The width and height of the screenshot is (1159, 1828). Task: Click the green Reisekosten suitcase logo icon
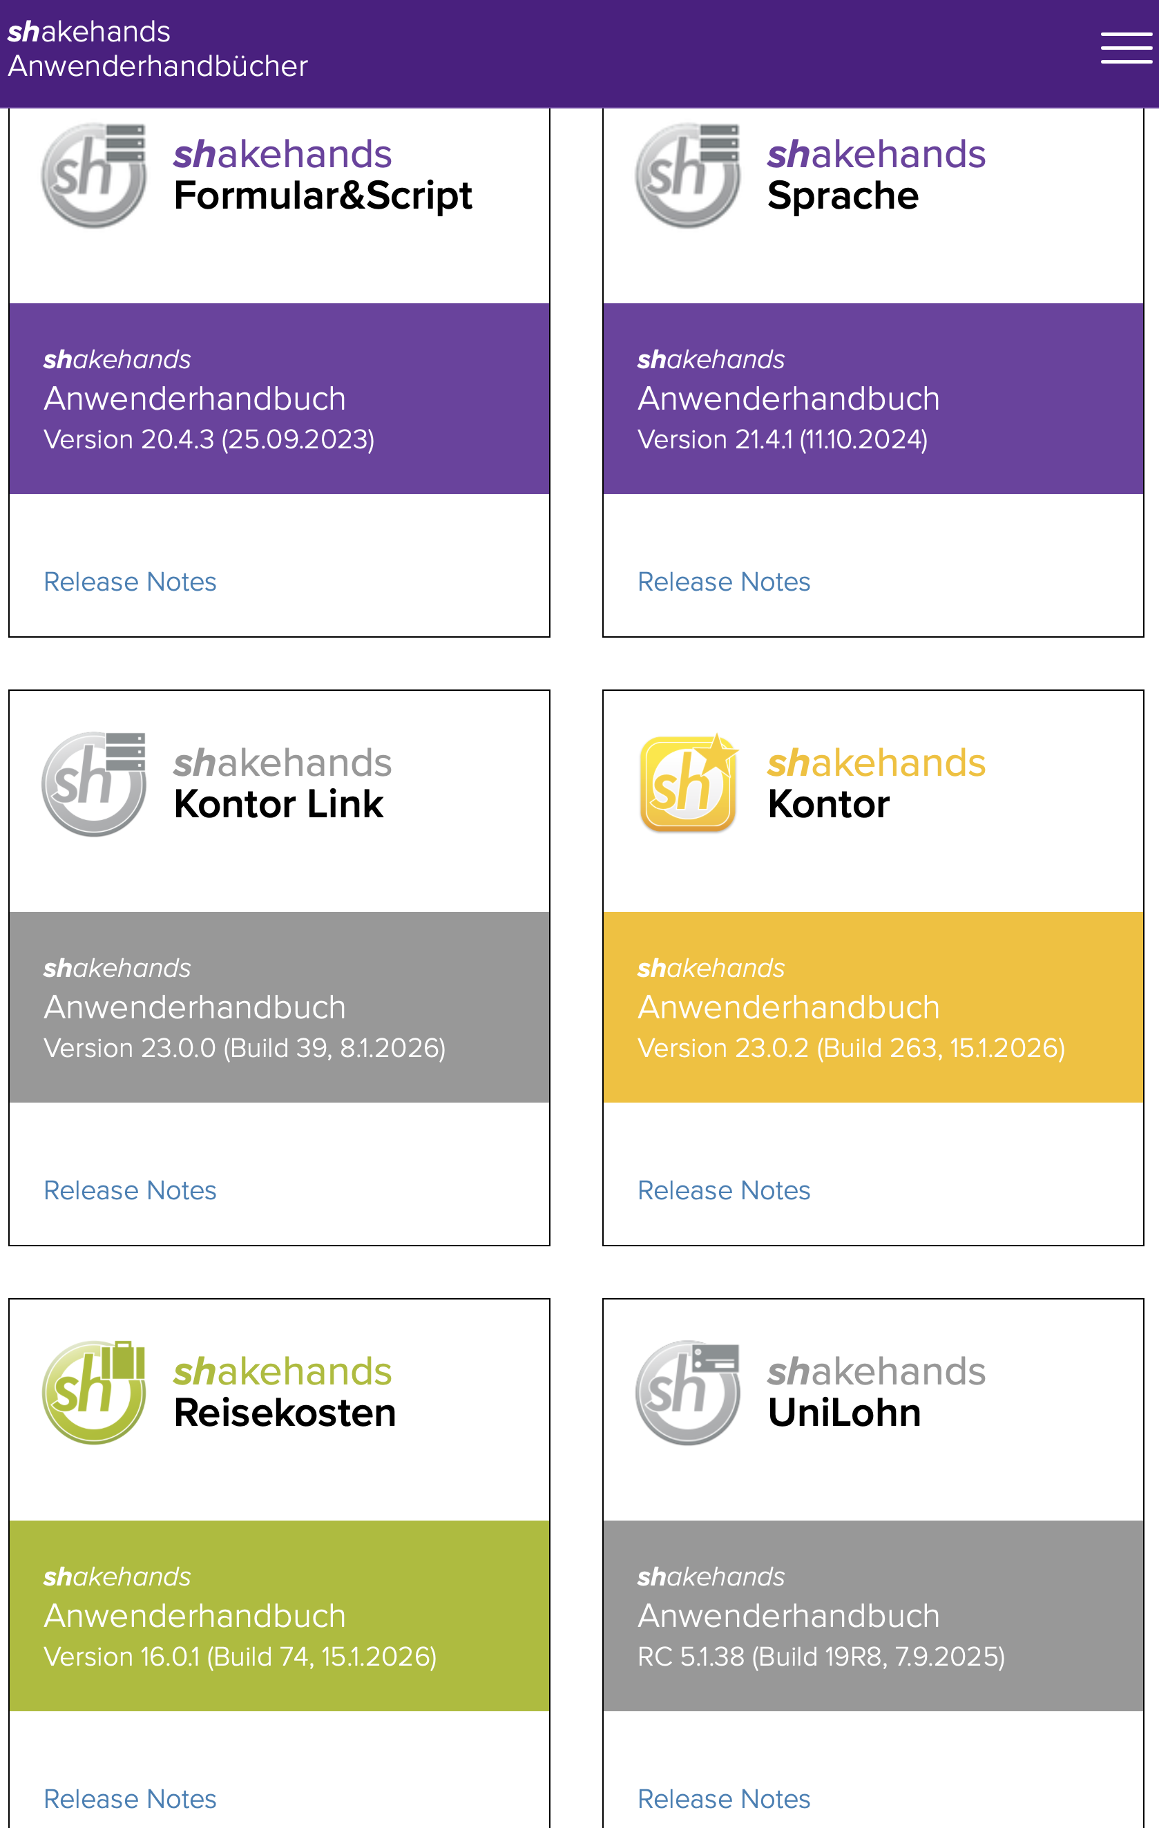pyautogui.click(x=94, y=1391)
